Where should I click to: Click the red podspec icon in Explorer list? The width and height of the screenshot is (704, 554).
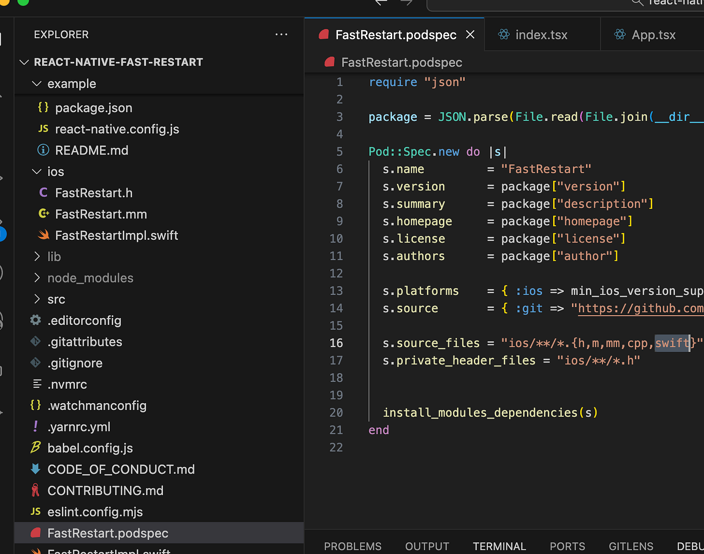[x=36, y=532]
